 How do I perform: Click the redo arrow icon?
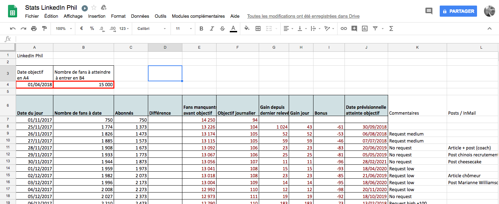pos(23,28)
